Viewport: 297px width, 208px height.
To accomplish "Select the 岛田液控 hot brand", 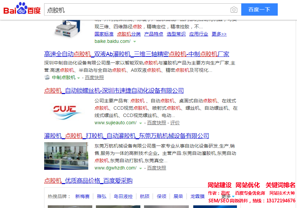I will pos(123,196).
